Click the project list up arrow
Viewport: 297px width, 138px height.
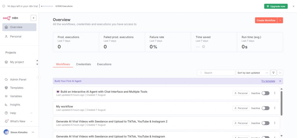coord(37,60)
